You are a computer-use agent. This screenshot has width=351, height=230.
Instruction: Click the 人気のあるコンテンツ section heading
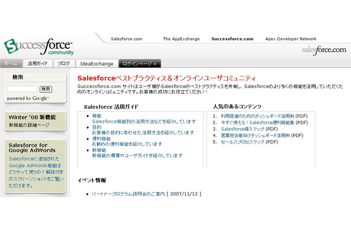(x=237, y=106)
